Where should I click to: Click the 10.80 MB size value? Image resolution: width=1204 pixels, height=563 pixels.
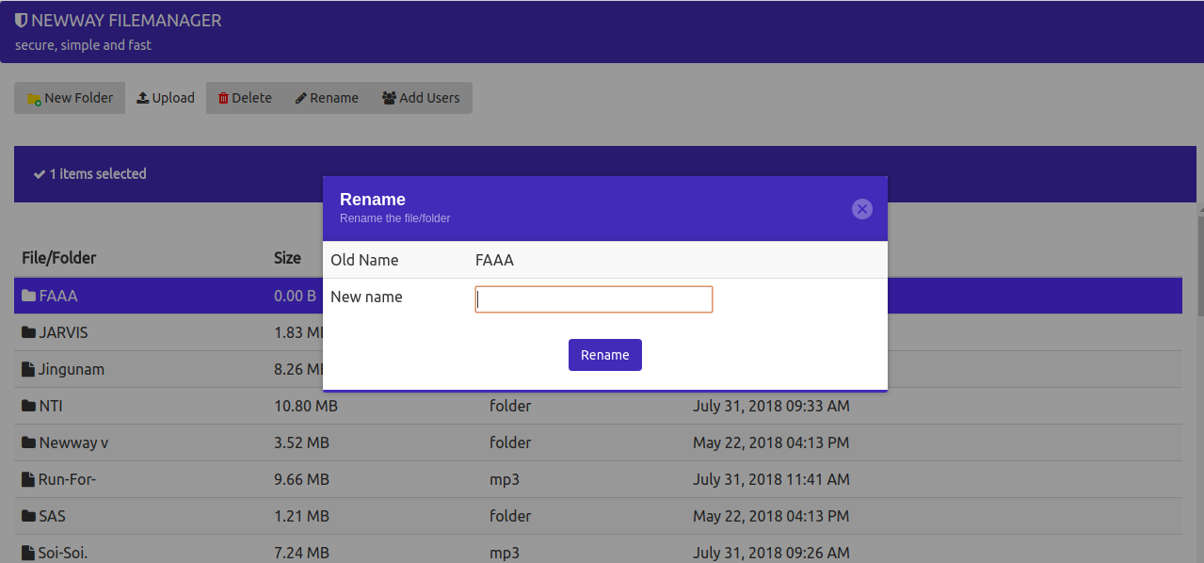[x=306, y=406]
